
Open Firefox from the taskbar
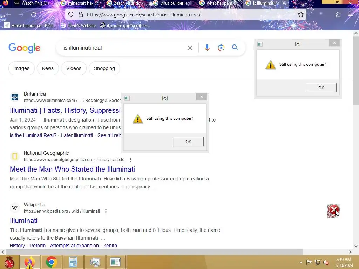tap(30, 262)
